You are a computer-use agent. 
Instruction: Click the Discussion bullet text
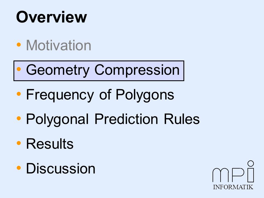click(x=61, y=168)
